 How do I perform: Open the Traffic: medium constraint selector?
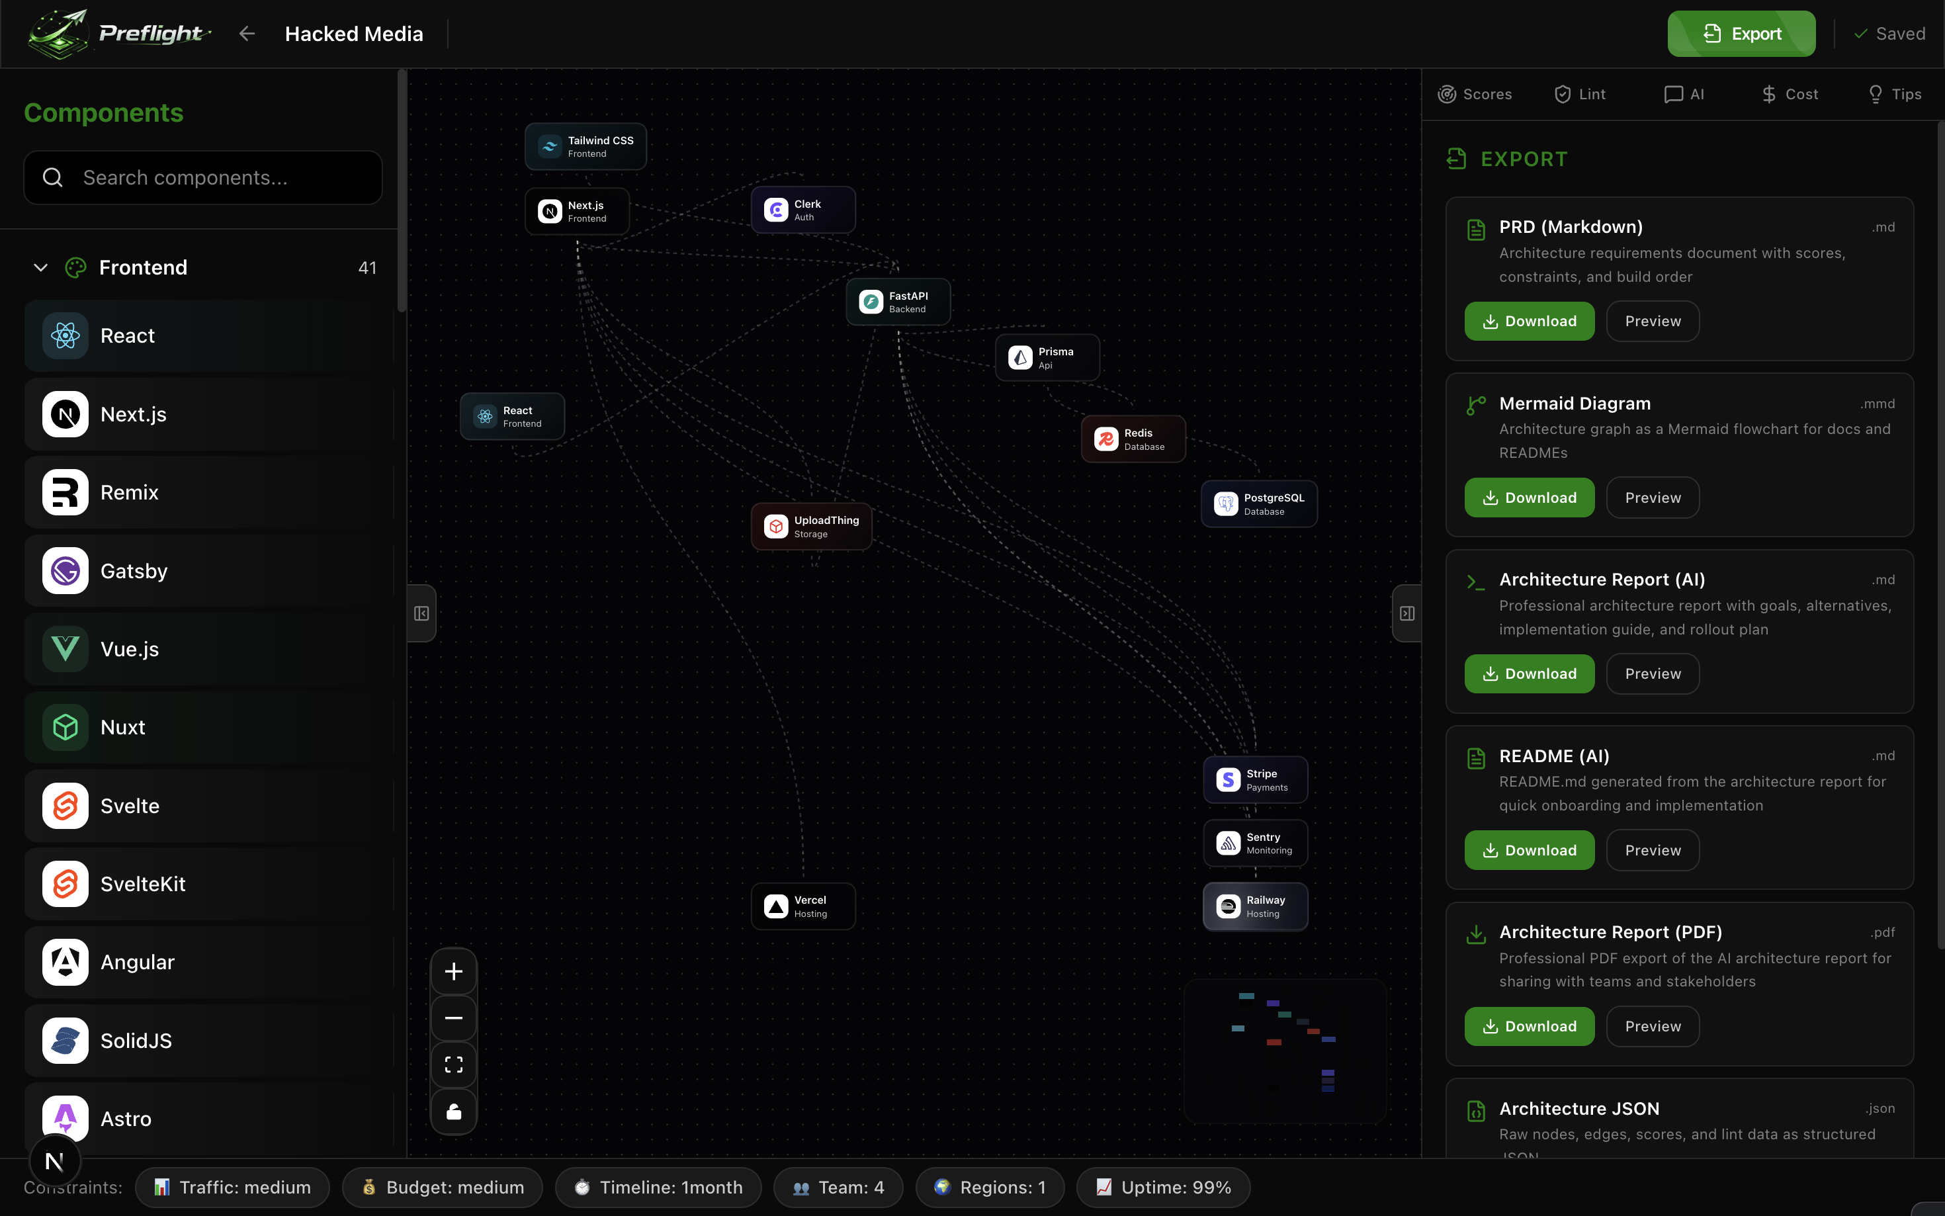(x=232, y=1187)
